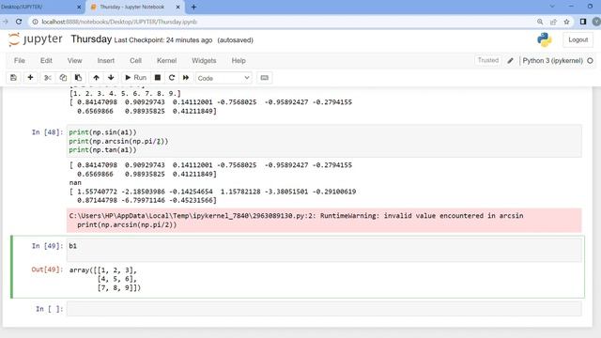Restart kernel and run all cells icon
Image resolution: width=601 pixels, height=338 pixels.
click(186, 78)
